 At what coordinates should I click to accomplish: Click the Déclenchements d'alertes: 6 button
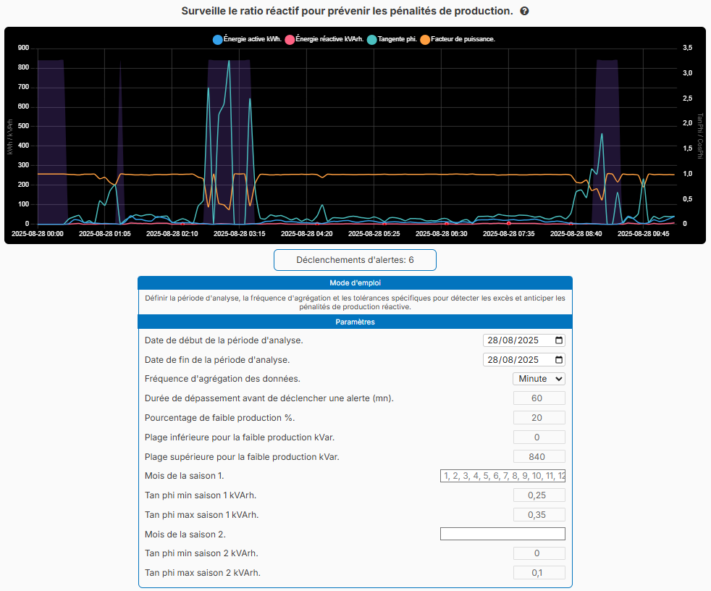[x=355, y=260]
